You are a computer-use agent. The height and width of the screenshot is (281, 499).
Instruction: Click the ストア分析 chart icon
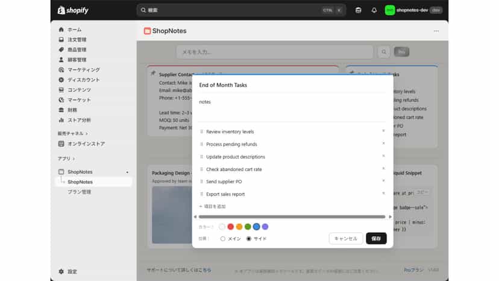[61, 120]
